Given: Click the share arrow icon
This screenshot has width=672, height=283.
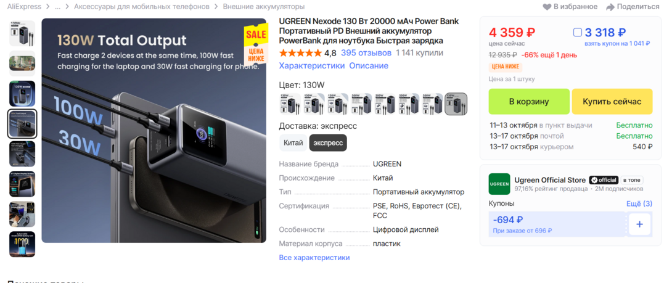Looking at the screenshot, I should (x=610, y=7).
